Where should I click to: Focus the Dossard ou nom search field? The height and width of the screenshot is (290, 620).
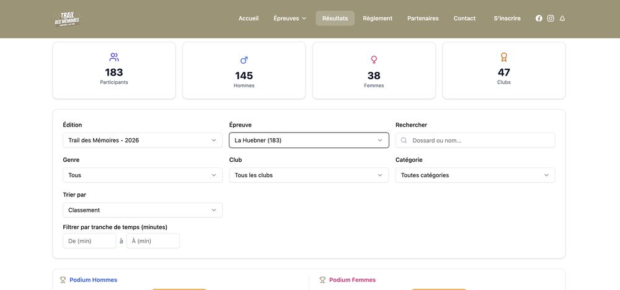coord(475,140)
